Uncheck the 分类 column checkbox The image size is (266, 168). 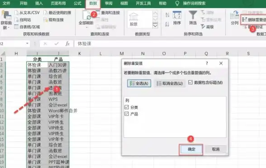pyautogui.click(x=127, y=107)
